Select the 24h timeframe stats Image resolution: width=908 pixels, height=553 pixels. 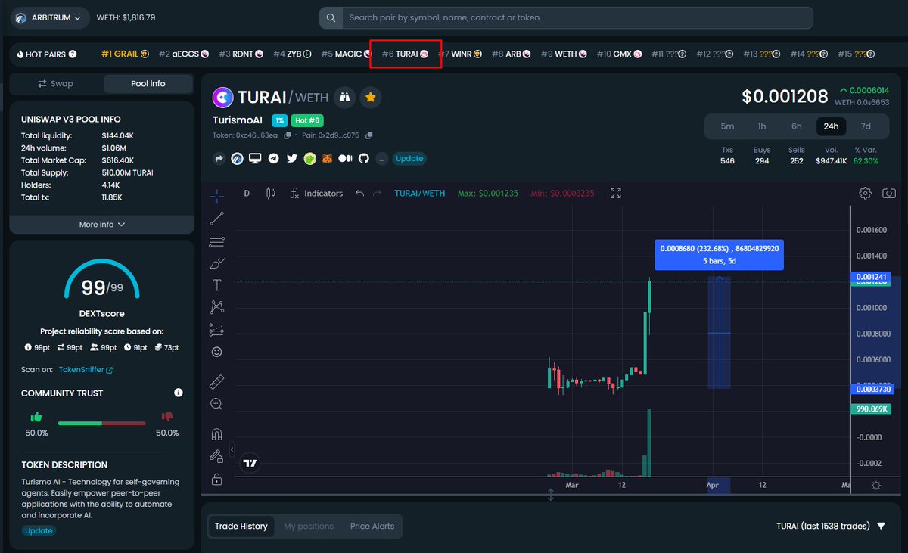831,126
